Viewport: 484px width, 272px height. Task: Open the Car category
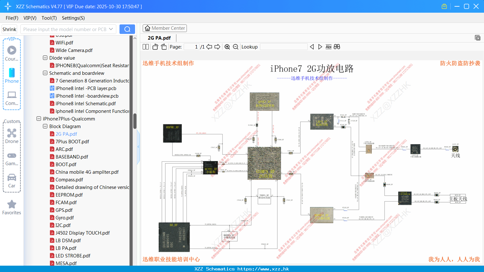(x=12, y=181)
